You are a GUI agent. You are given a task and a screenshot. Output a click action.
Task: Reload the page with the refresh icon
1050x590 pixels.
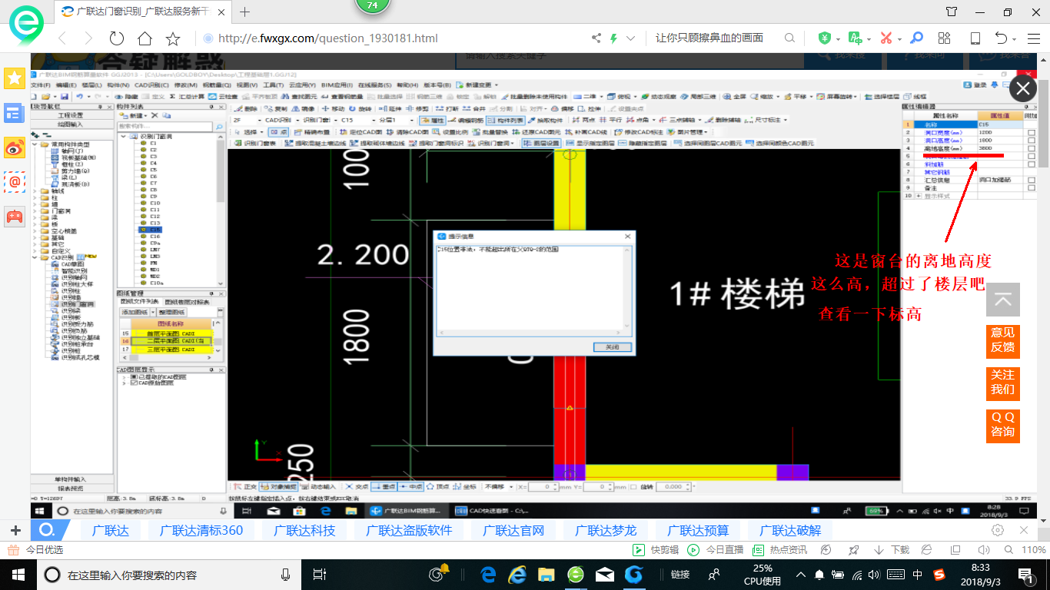(117, 38)
